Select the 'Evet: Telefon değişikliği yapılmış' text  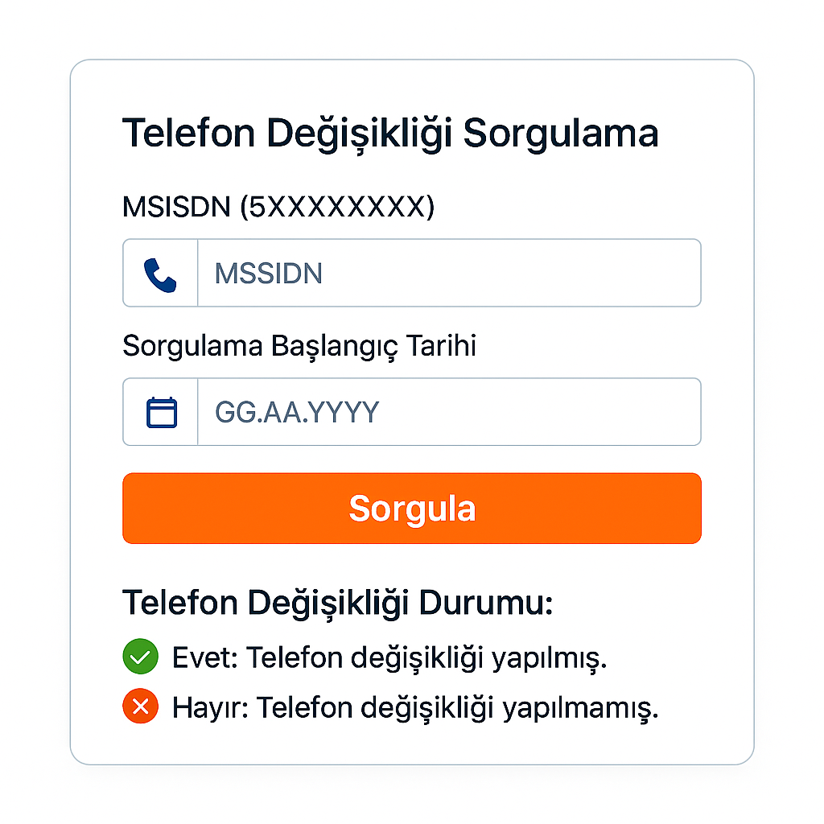coord(389,658)
